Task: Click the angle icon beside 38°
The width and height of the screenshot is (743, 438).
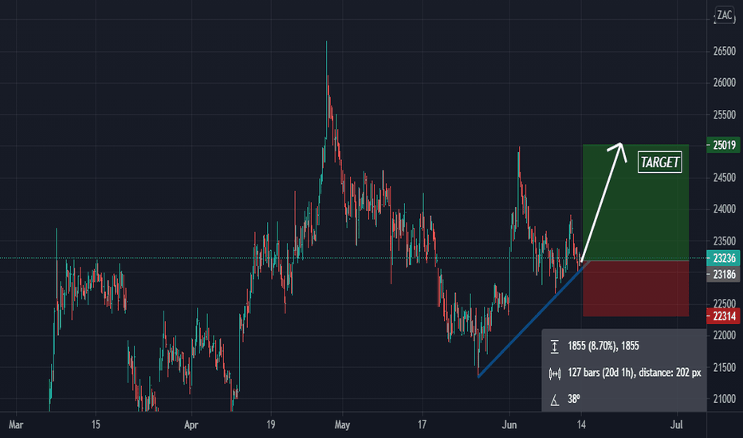Action: pyautogui.click(x=554, y=401)
